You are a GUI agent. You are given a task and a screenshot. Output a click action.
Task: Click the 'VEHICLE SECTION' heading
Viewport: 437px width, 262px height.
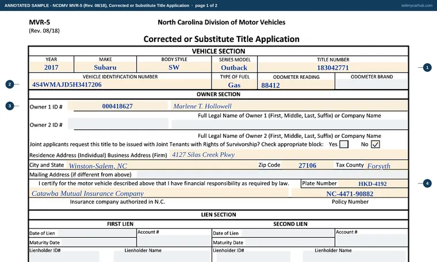click(218, 51)
